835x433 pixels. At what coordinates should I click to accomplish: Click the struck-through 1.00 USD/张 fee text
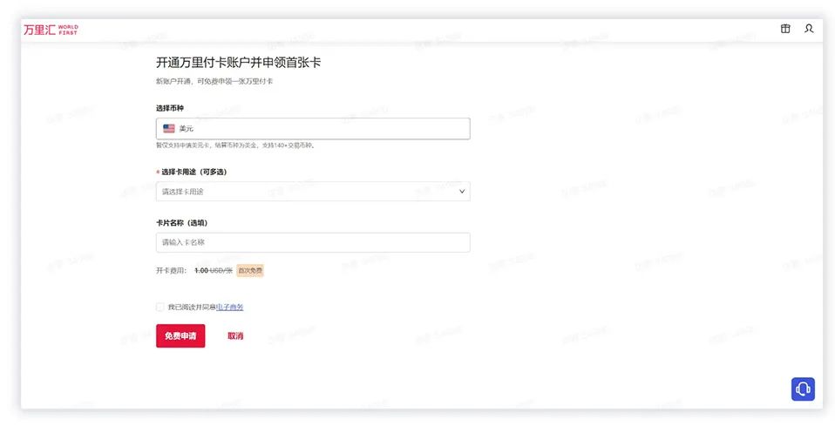point(214,271)
